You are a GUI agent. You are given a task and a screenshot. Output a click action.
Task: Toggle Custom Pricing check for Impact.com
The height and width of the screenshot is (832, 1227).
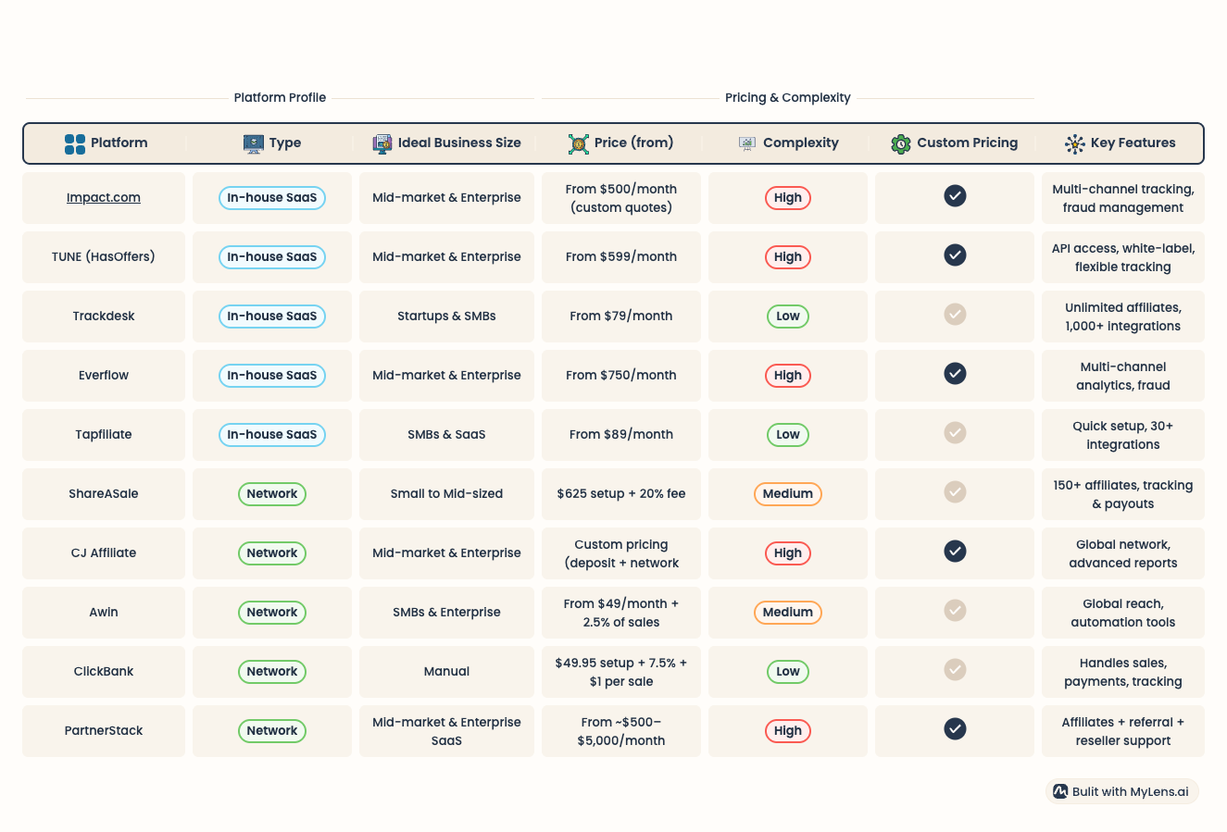(955, 196)
